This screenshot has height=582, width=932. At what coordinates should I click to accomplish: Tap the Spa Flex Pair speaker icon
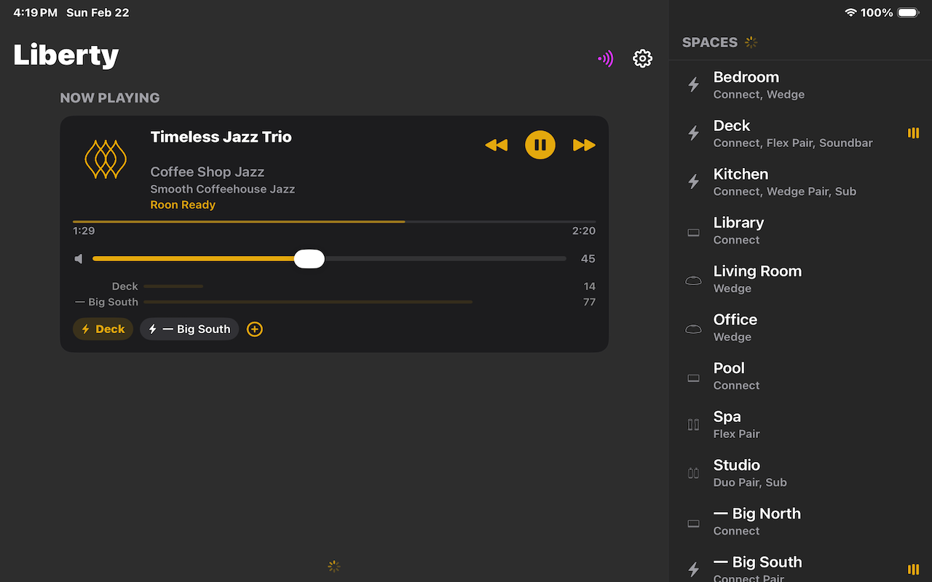click(694, 424)
